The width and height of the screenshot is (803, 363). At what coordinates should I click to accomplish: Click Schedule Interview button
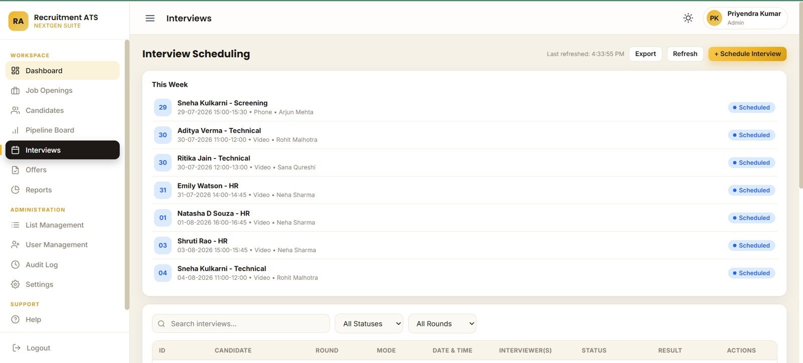(747, 54)
